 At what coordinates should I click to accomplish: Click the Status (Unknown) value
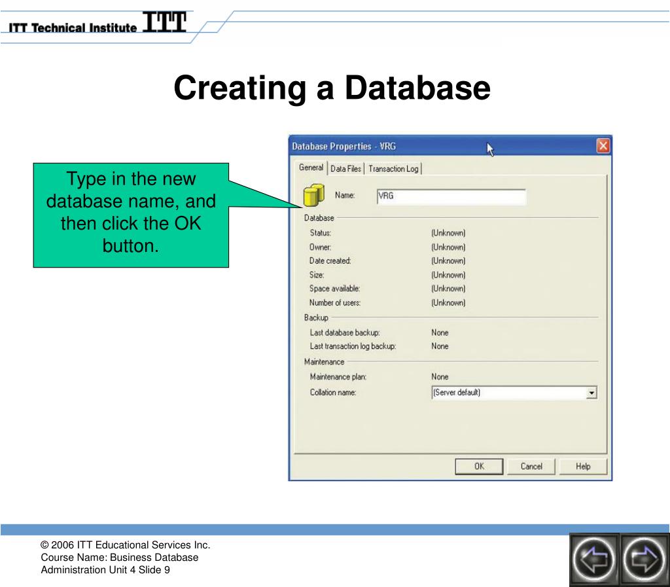pyautogui.click(x=448, y=233)
